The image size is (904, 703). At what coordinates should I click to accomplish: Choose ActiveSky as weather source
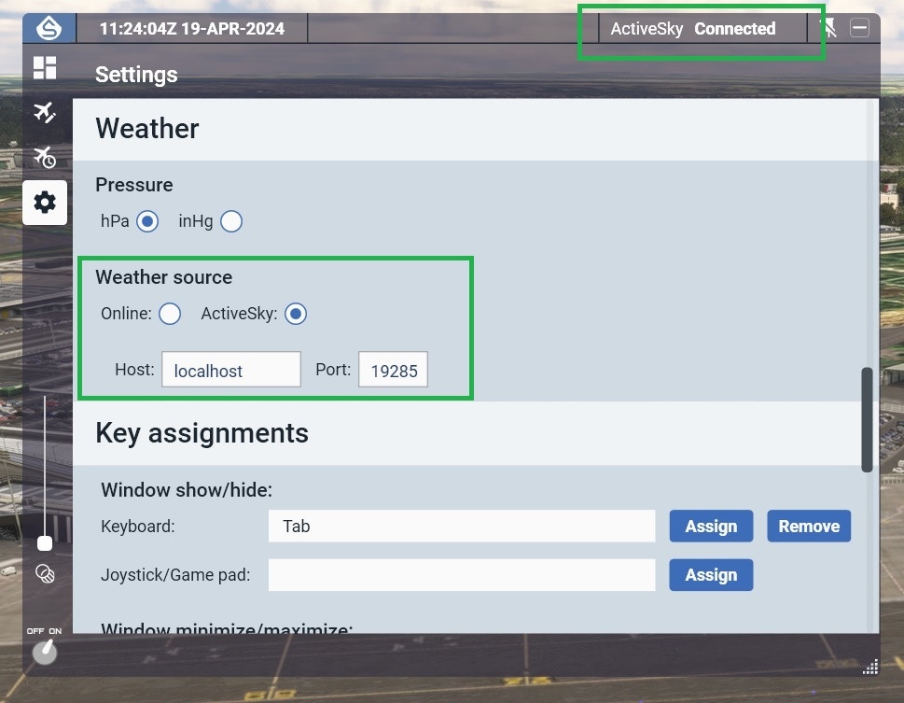(x=296, y=314)
